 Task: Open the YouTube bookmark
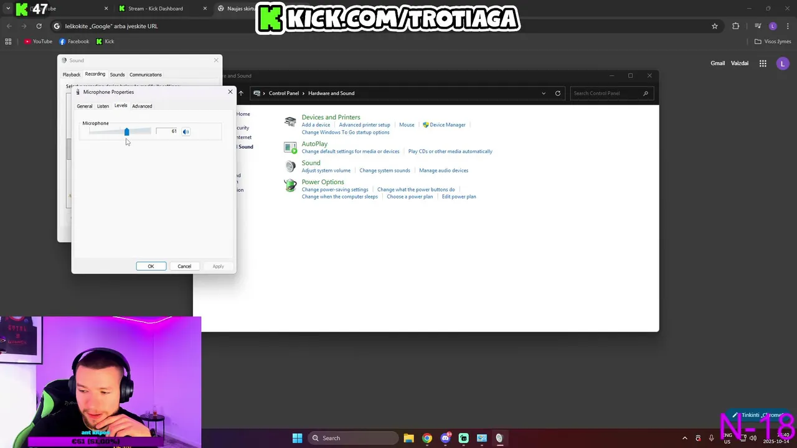(38, 42)
